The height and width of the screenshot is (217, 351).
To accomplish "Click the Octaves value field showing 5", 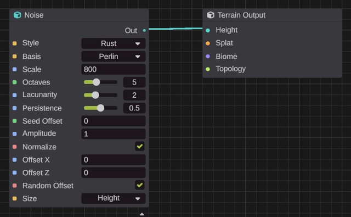I will pyautogui.click(x=134, y=82).
